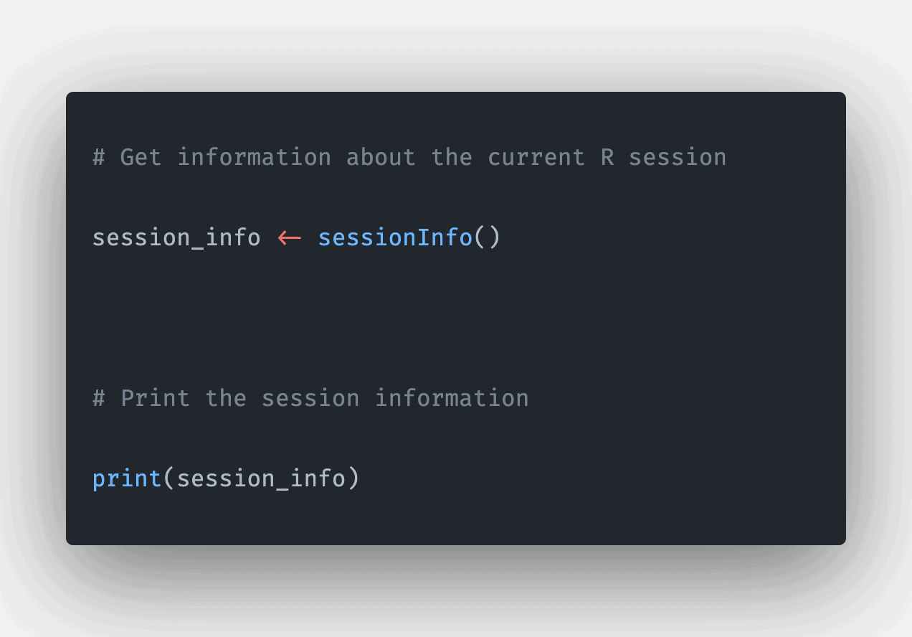
Task: Click the word 'Print' in second comment
Action: click(155, 398)
